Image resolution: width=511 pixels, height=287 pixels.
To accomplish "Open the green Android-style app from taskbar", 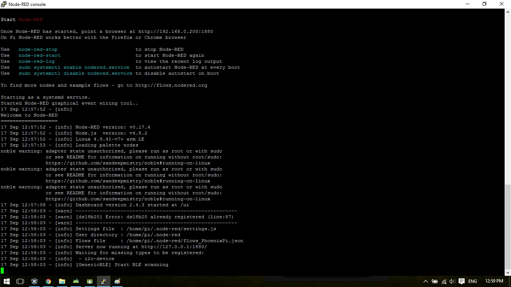I will click(x=76, y=281).
